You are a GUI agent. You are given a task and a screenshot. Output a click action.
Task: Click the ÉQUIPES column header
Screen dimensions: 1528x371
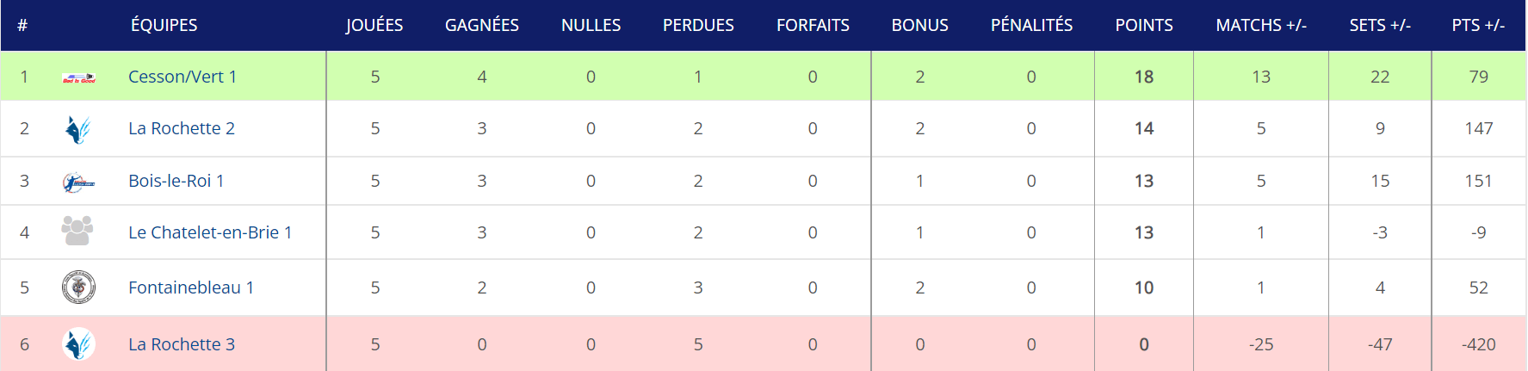(x=164, y=25)
